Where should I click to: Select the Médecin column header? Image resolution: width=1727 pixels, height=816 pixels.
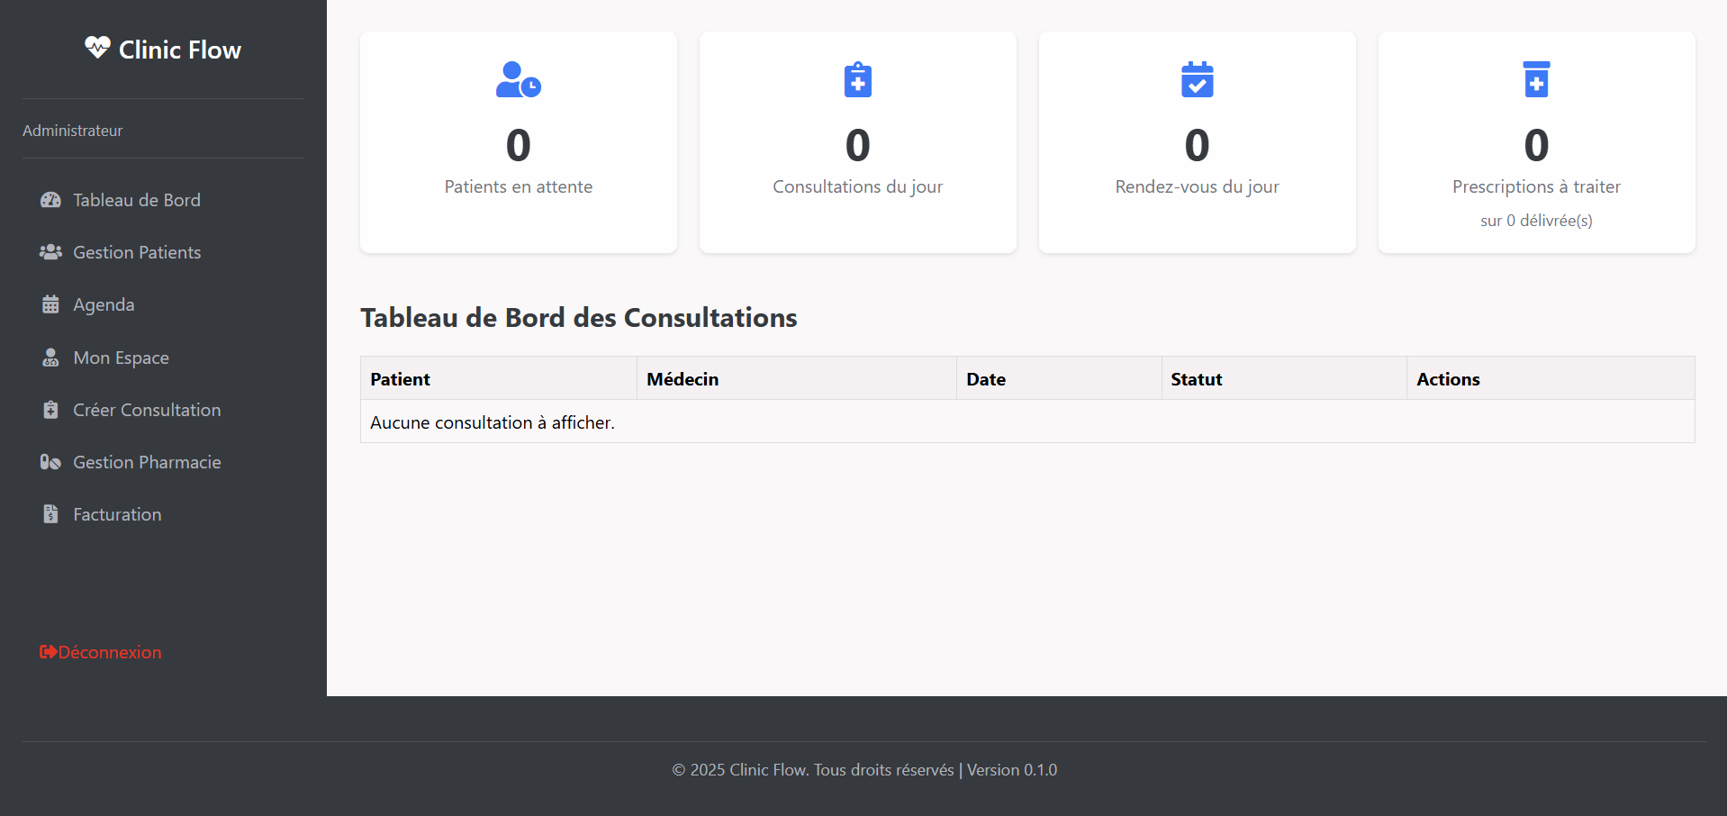[683, 379]
